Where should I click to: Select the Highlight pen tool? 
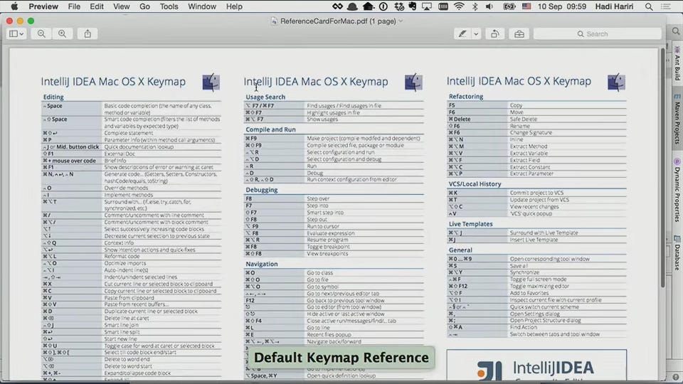(462, 33)
